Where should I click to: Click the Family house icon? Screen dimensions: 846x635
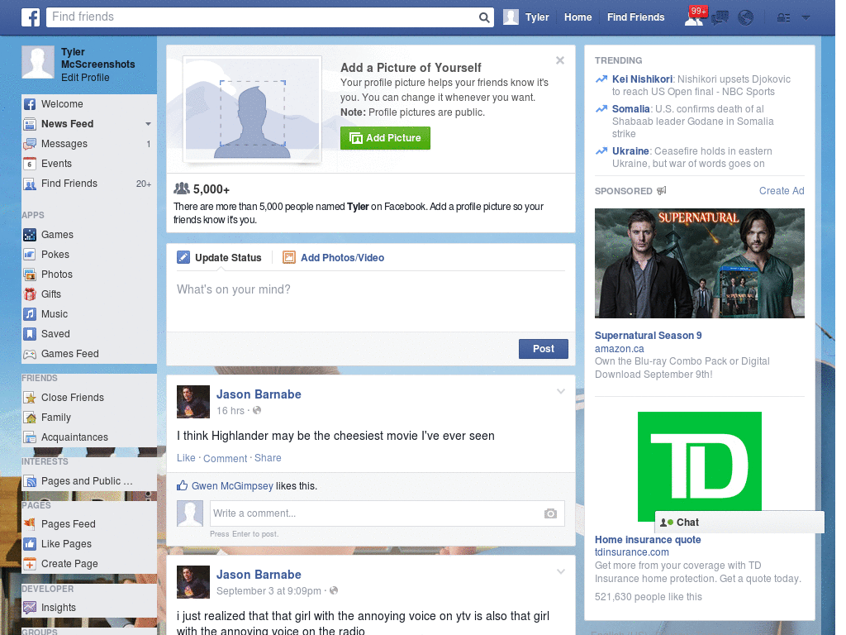tap(30, 418)
